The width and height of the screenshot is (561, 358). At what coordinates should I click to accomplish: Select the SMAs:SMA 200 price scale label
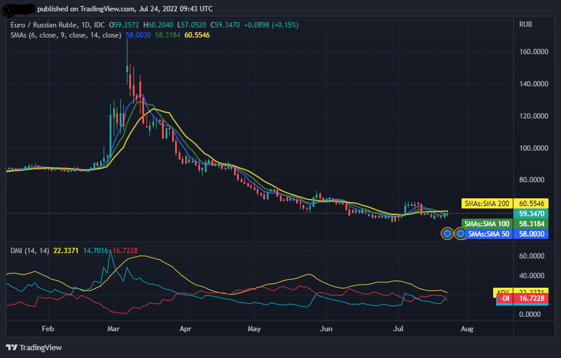point(487,203)
